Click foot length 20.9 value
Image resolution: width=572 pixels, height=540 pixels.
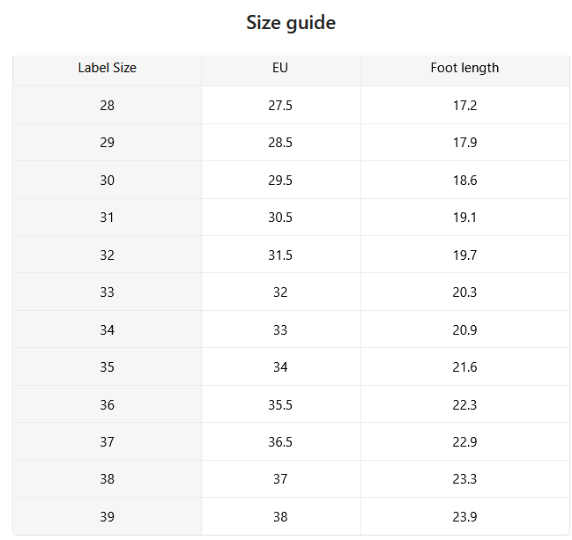coord(464,330)
